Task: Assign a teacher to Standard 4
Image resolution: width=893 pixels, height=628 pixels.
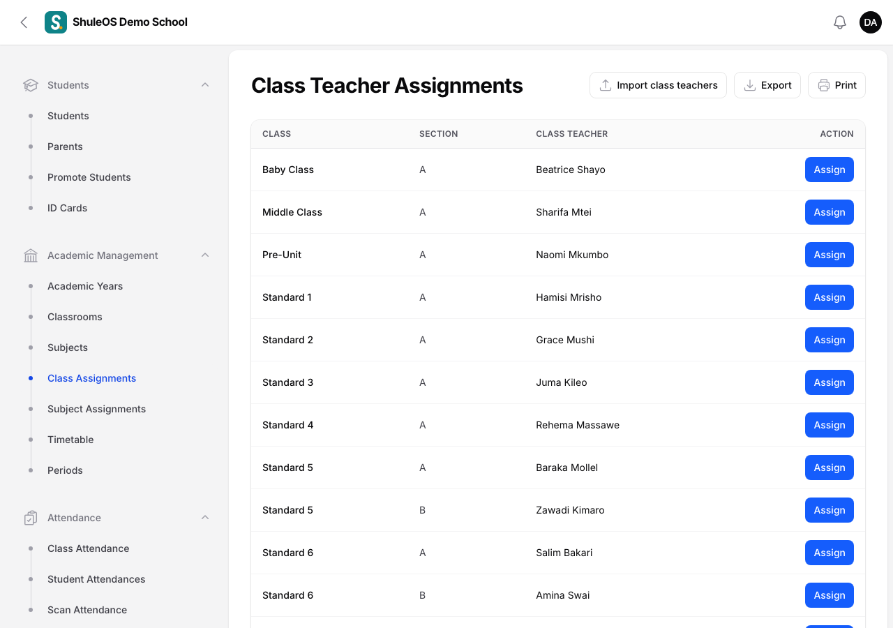Action: [x=830, y=425]
